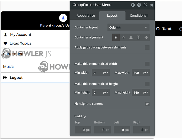Viewport: 182px width, 139px height.
Task: Click the Logout arrow icon
Action: (x=5, y=78)
